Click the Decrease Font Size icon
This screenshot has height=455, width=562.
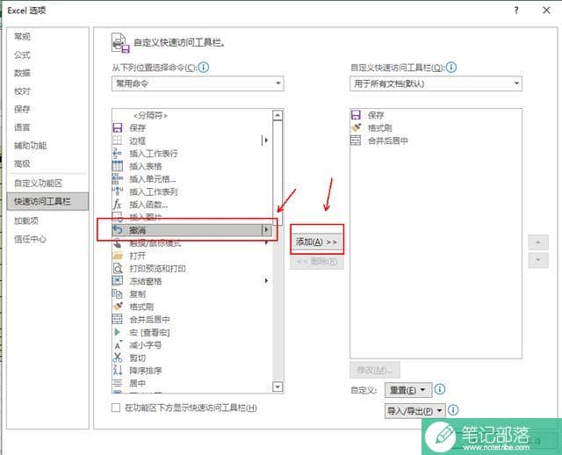118,345
